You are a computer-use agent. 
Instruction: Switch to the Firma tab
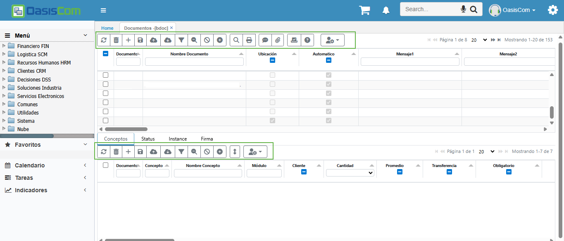pyautogui.click(x=207, y=139)
